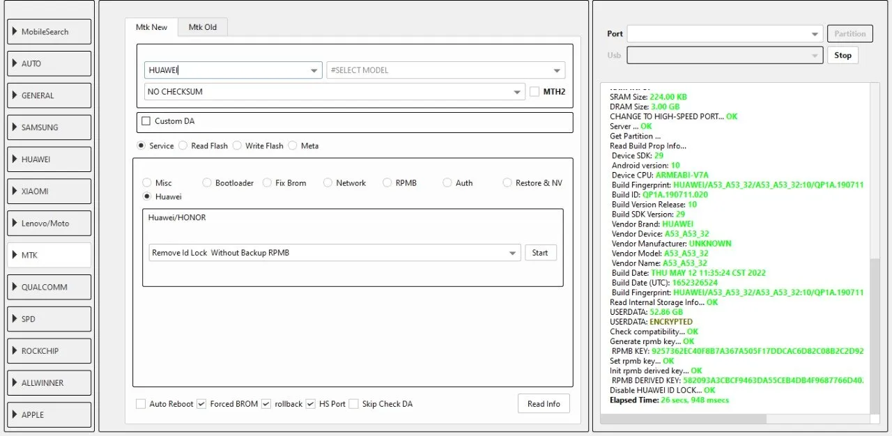892x436 pixels.
Task: Open the XIAOMI sidebar category
Action: (x=49, y=191)
